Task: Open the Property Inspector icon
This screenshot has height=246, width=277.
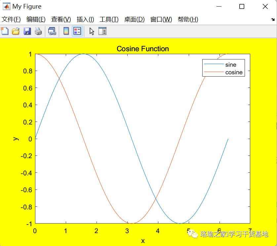Action: tap(102, 31)
